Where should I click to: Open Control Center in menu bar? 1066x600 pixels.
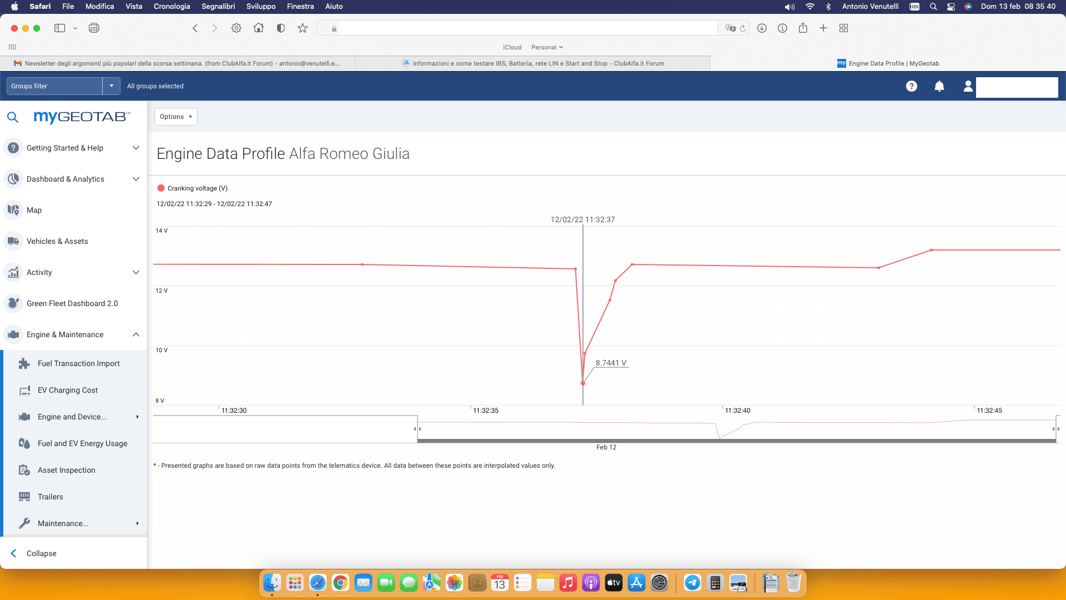coord(951,7)
